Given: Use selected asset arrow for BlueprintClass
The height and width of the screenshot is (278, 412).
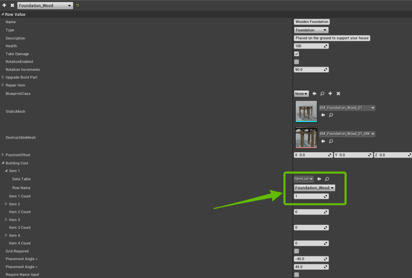Looking at the screenshot, I should coord(314,94).
